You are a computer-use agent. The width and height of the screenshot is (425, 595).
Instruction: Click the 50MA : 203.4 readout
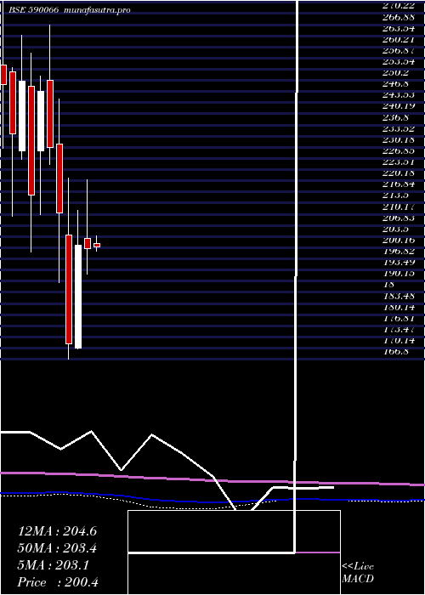coord(57,548)
